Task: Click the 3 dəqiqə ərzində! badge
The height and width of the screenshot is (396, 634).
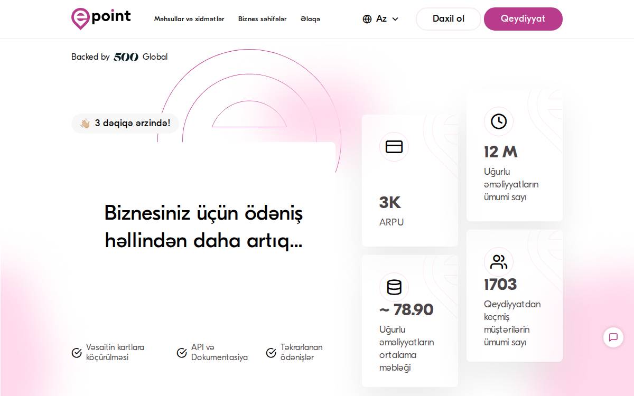Action: coord(125,124)
